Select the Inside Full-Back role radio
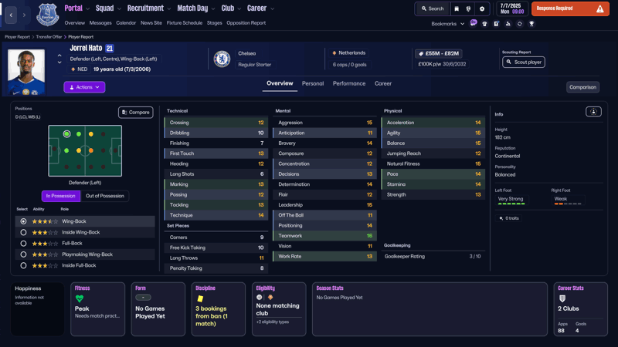The width and height of the screenshot is (618, 347). point(23,265)
